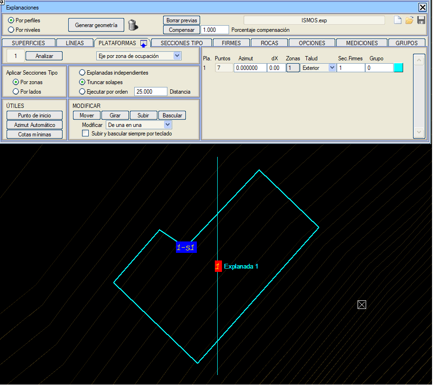
Task: Click the trash bin delete icon
Action: [133, 25]
